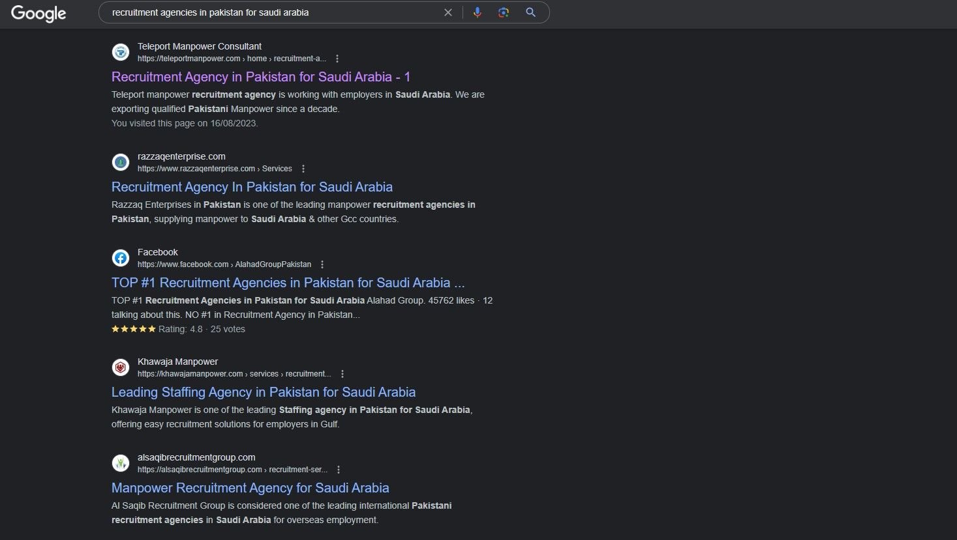Click the magnifying glass search button
This screenshot has width=957, height=540.
[531, 12]
